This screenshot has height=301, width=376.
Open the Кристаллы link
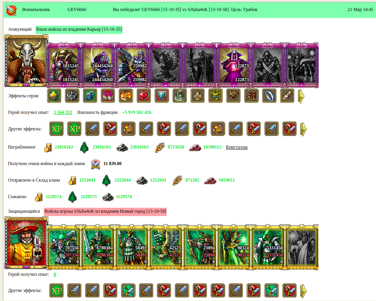point(237,147)
